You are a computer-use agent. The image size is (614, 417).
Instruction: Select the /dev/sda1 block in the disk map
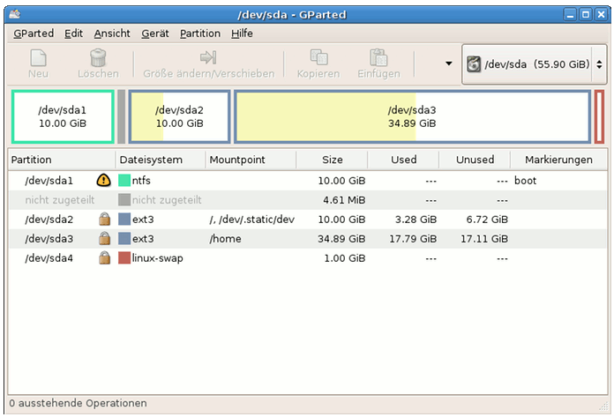click(x=63, y=116)
